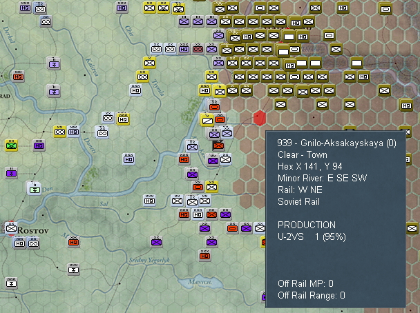Click the Kalitva river label

[92, 67]
